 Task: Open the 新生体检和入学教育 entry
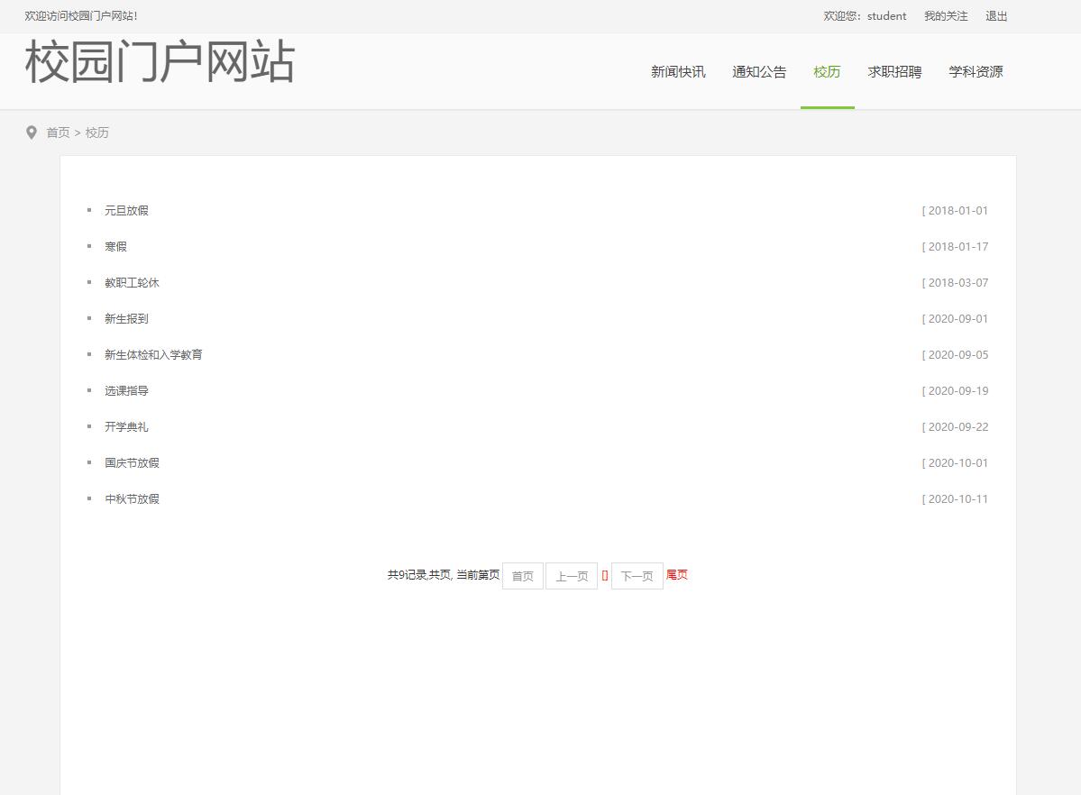(153, 354)
